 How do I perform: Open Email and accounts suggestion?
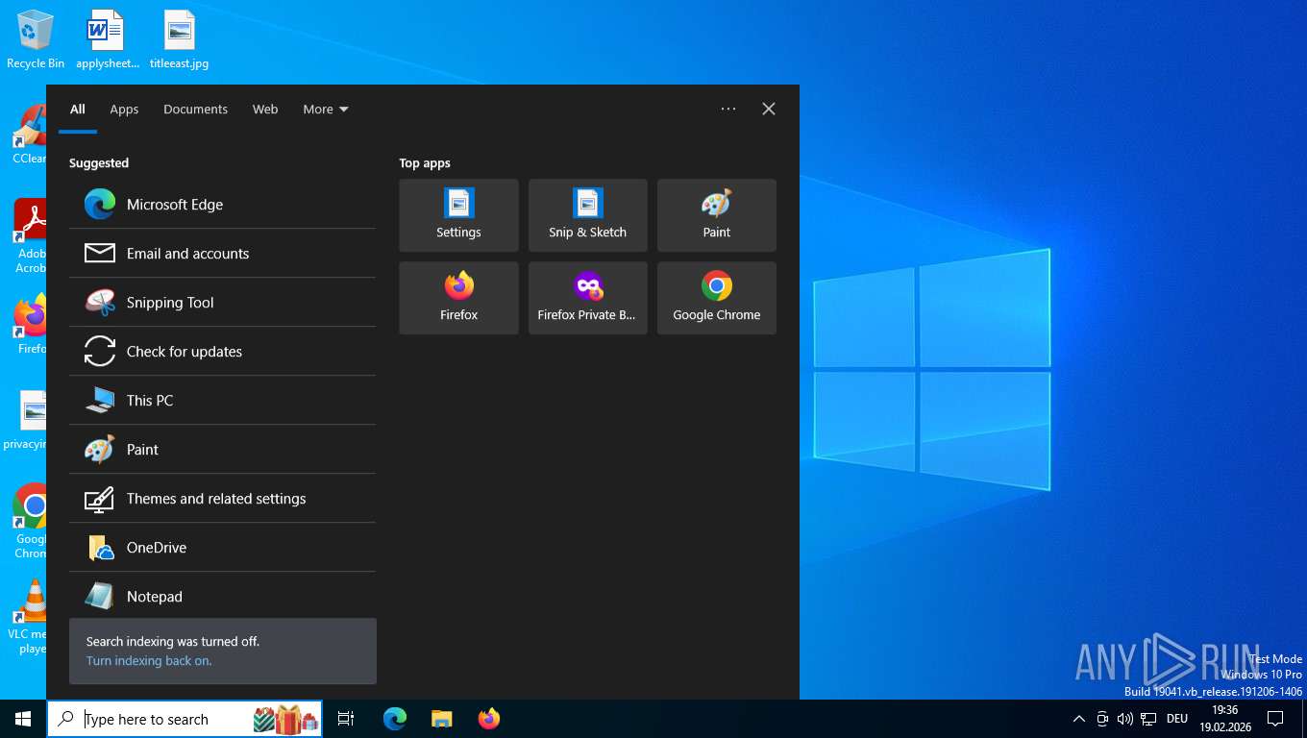coord(222,254)
